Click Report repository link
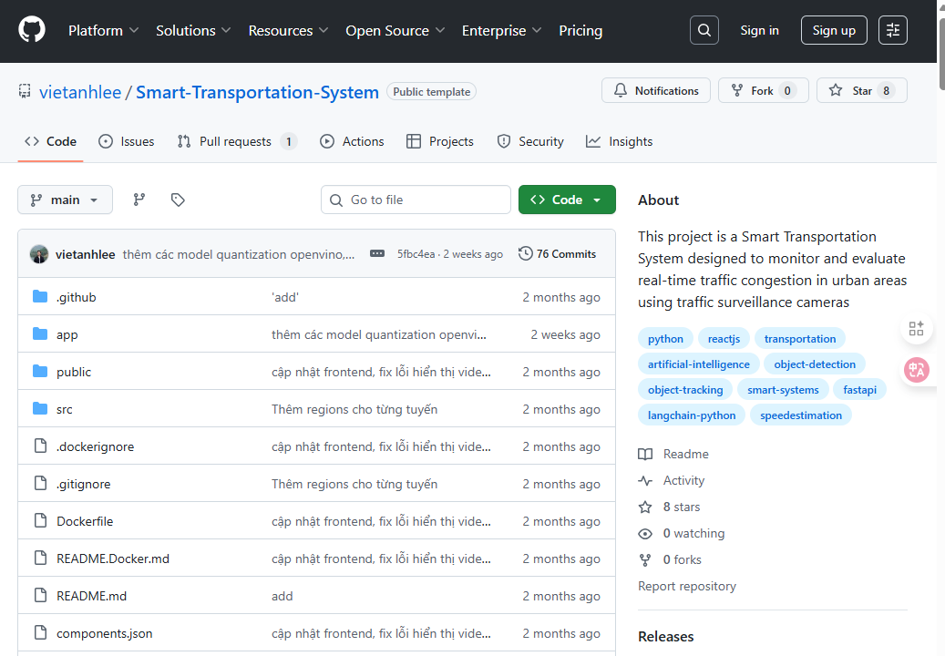The image size is (945, 656). (x=687, y=586)
